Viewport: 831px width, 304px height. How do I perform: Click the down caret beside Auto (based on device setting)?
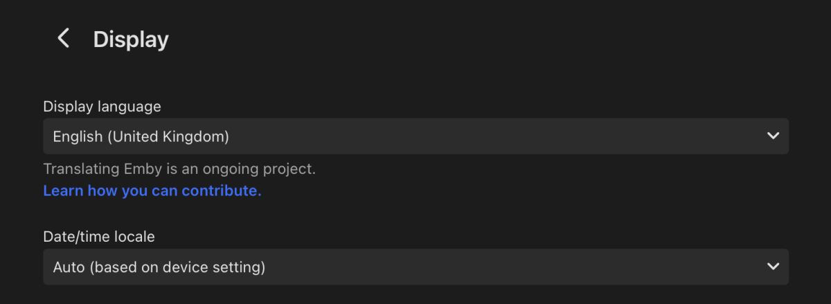click(x=773, y=267)
